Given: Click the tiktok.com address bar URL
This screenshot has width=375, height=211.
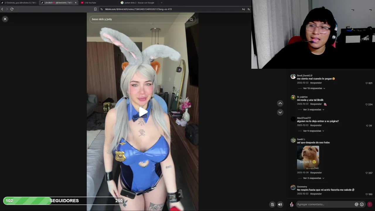Looking at the screenshot, I should pyautogui.click(x=138, y=9).
